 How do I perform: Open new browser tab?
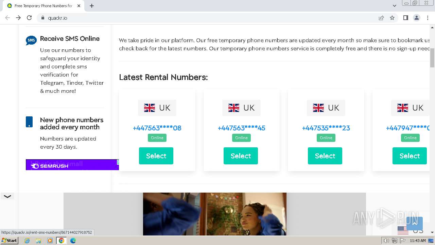[92, 6]
